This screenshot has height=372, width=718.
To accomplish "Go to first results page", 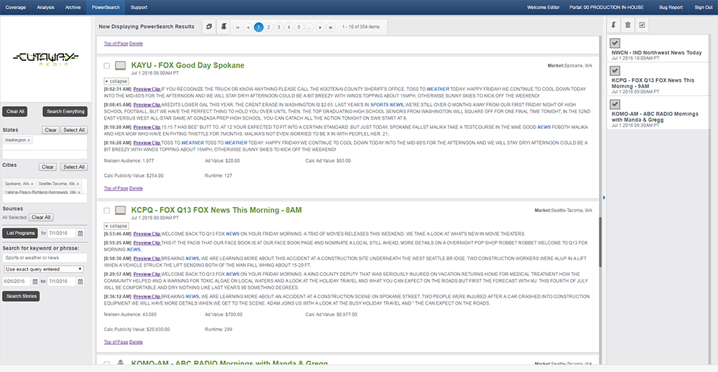I will 238,27.
